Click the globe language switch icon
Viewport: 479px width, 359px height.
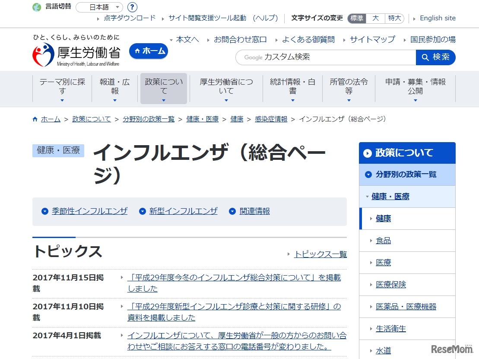coord(37,7)
